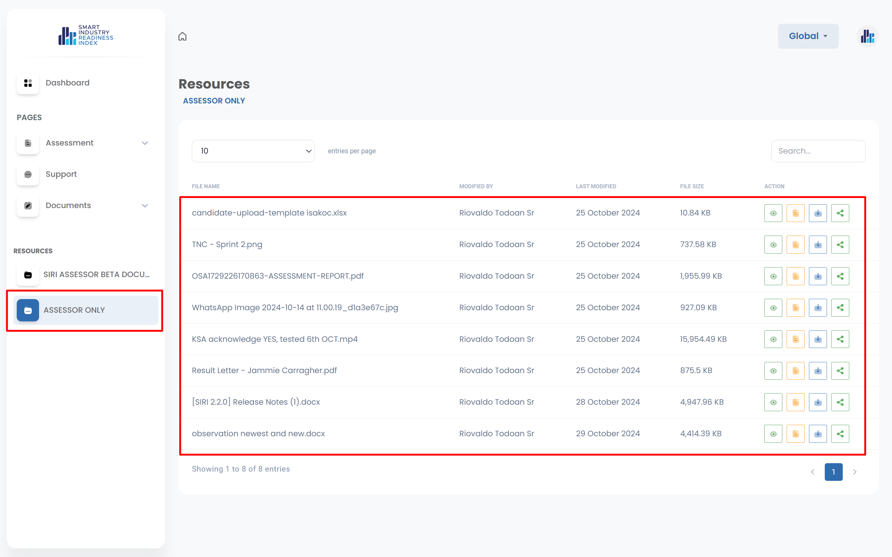
Task: Go to the Dashboard page
Action: (x=67, y=83)
